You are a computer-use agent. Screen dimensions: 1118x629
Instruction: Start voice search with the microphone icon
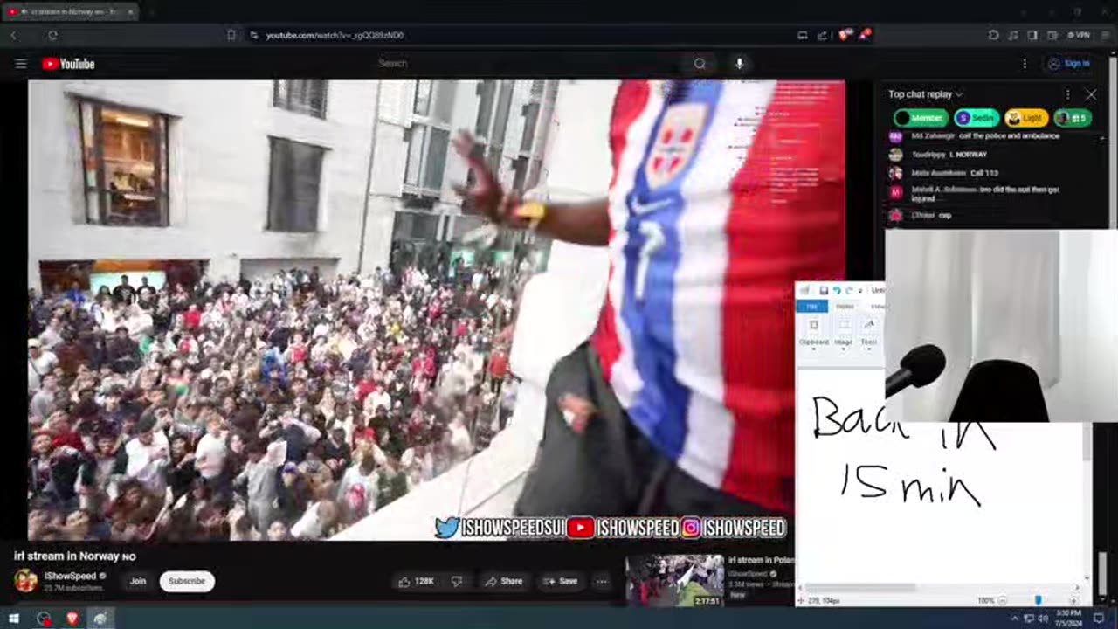pyautogui.click(x=740, y=64)
